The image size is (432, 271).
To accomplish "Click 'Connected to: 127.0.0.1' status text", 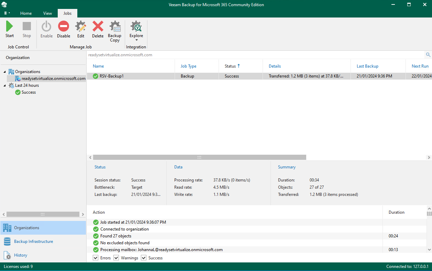I will pos(407,267).
